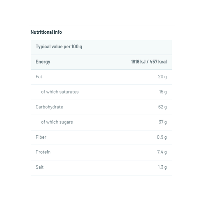Select the 37 g sugars value
The image size is (204, 204).
pos(163,122)
